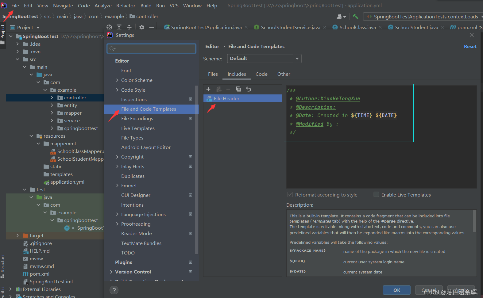Select the File Header template

coord(242,98)
